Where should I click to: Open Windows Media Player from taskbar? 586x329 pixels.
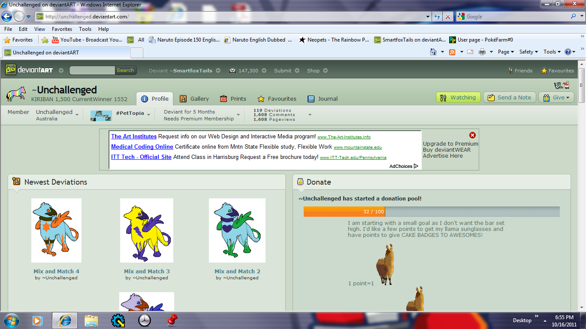coord(37,320)
